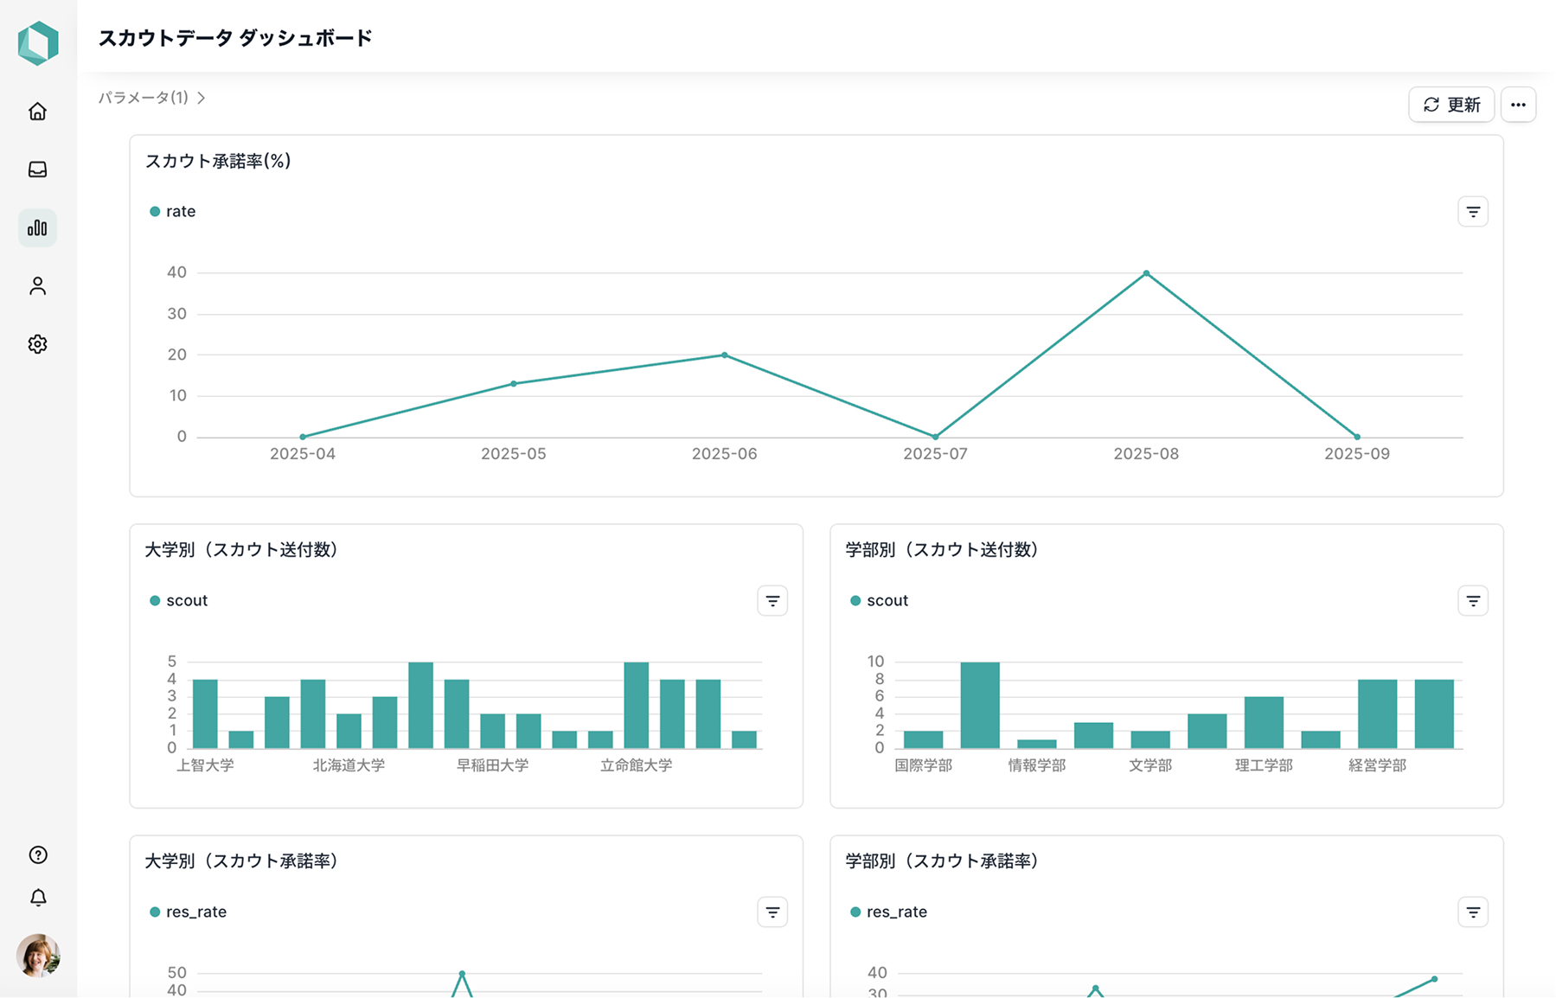
Task: Toggle the rate legend on スカウト承諾率 chart
Action: 172,211
